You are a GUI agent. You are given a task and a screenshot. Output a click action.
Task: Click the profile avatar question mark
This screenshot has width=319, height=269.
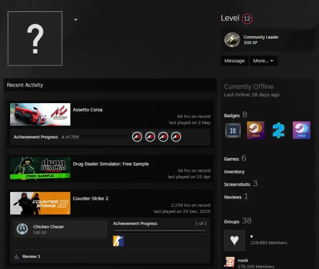coord(35,38)
